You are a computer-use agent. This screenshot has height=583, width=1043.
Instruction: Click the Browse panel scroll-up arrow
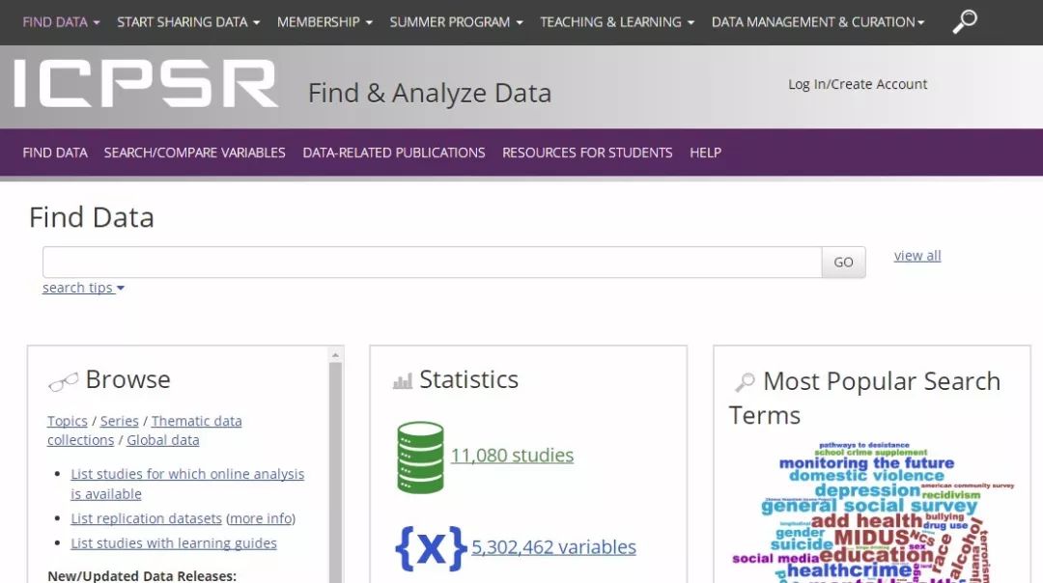pos(335,355)
